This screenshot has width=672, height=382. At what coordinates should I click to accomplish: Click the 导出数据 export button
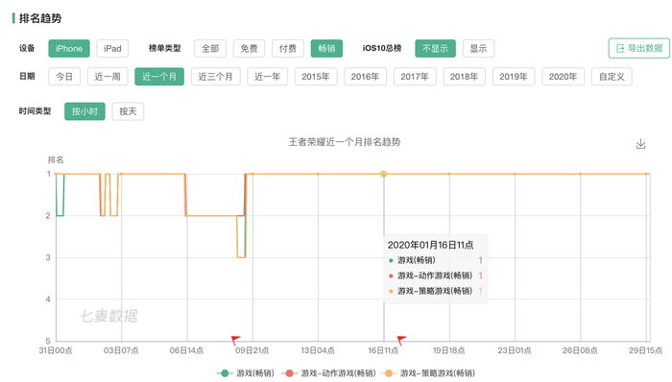(639, 48)
